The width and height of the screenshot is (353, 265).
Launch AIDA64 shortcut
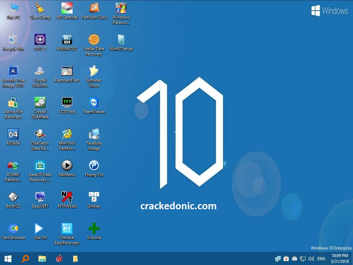[13, 137]
